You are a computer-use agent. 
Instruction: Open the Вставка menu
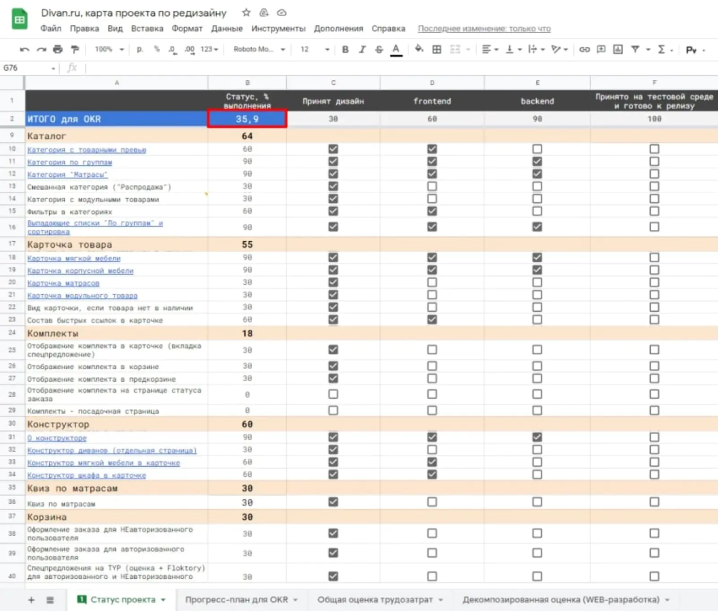pos(147,28)
